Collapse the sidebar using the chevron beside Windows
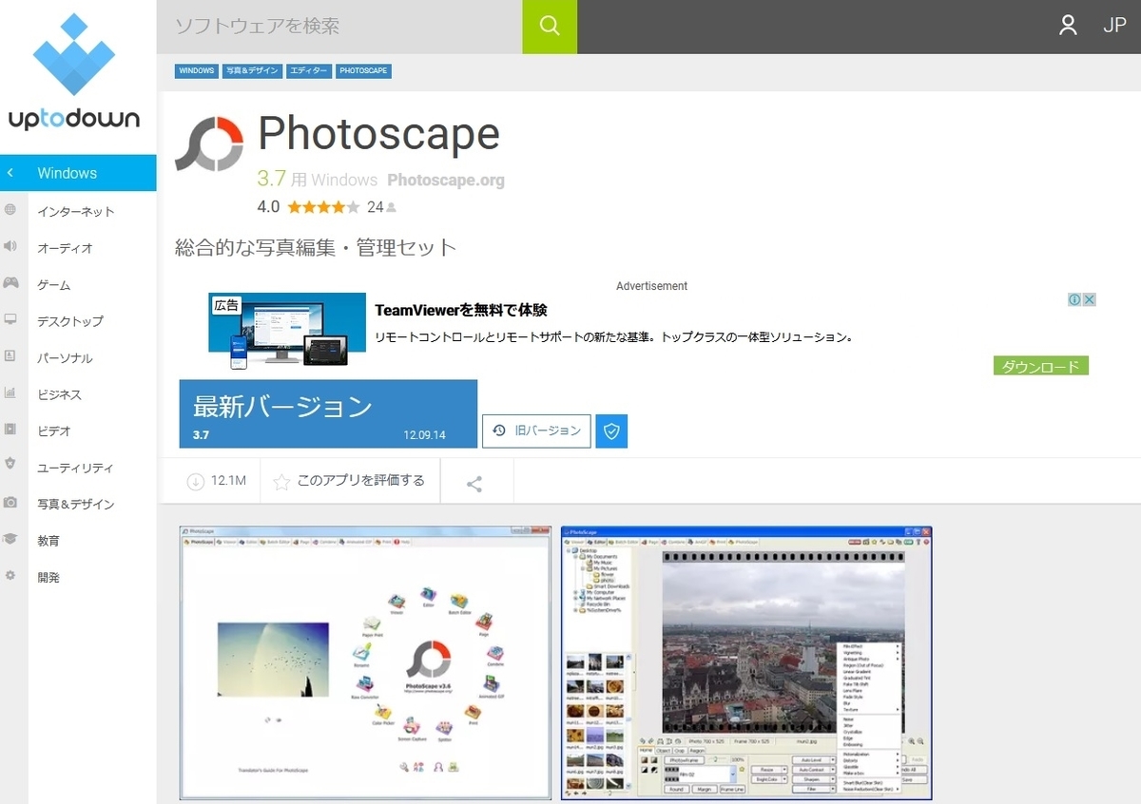1141x804 pixels. pos(10,173)
